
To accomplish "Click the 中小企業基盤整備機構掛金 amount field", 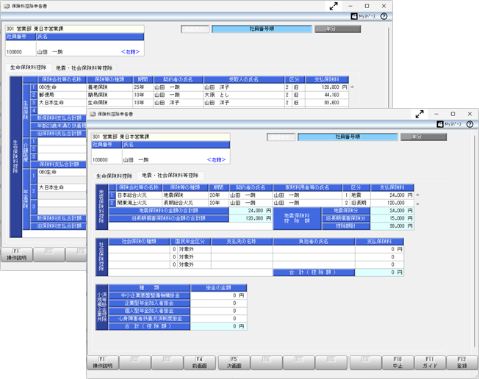I will point(218,295).
